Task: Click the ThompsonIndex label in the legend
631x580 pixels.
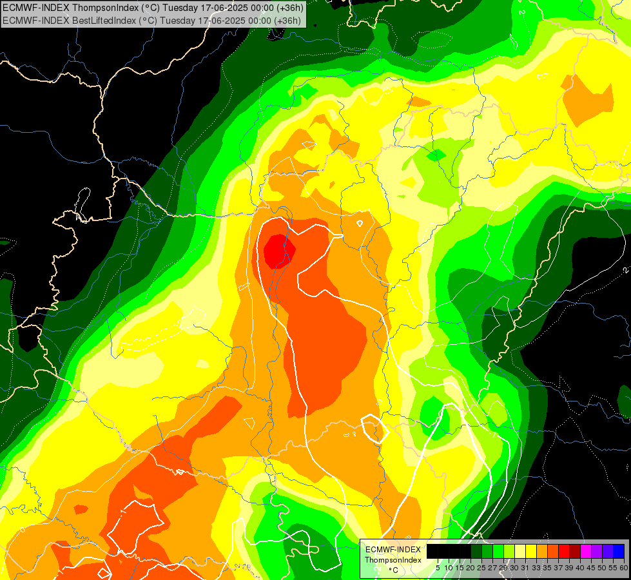Action: click(x=393, y=560)
